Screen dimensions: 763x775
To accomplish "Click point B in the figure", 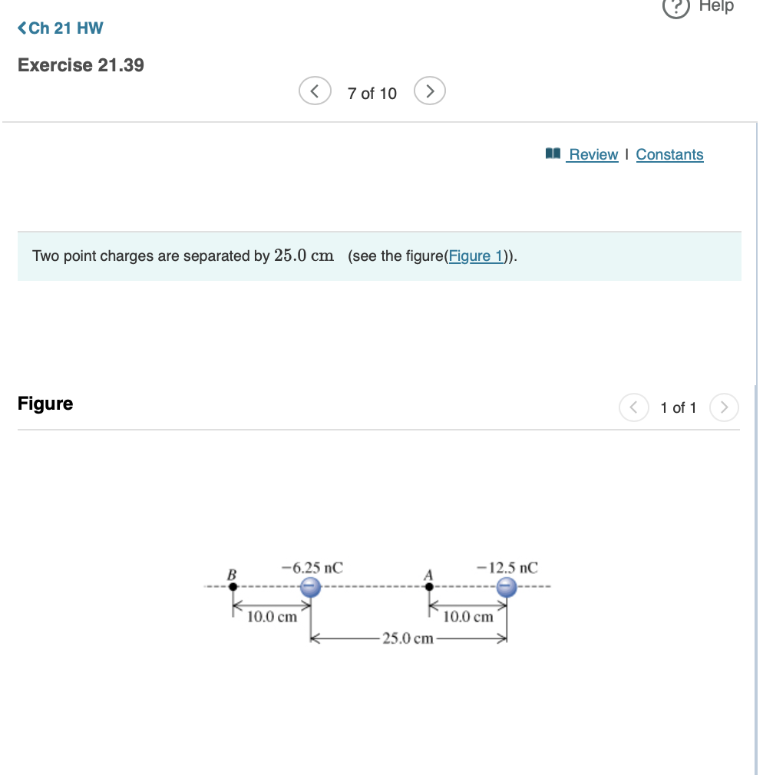I will [232, 586].
